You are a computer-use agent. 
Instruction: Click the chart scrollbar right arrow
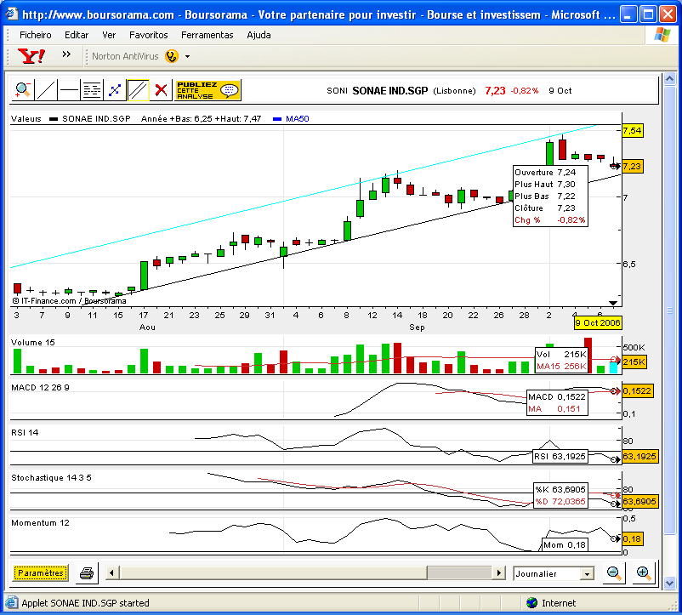[x=499, y=572]
